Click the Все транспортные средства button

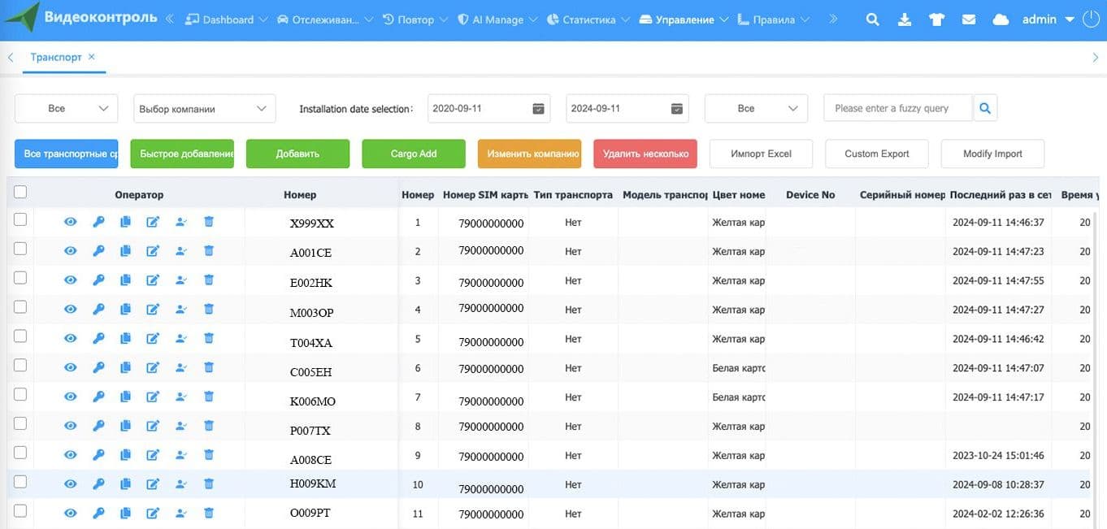click(67, 154)
